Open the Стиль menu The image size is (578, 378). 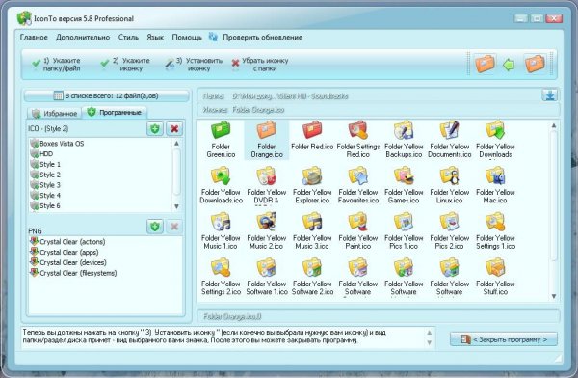click(128, 38)
